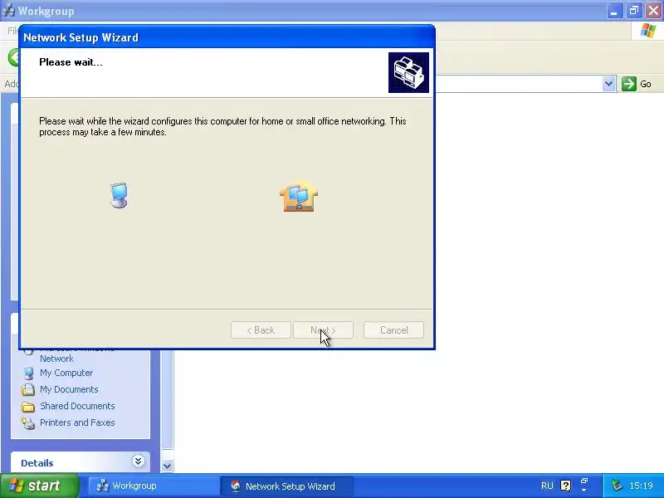Click the My Computer icon in sidebar
This screenshot has height=498, width=664.
point(28,373)
